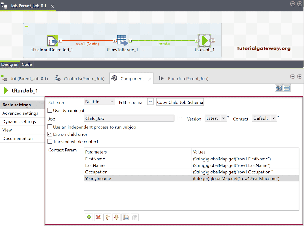
Task: Uncheck Die on child error
Action: tap(50, 134)
